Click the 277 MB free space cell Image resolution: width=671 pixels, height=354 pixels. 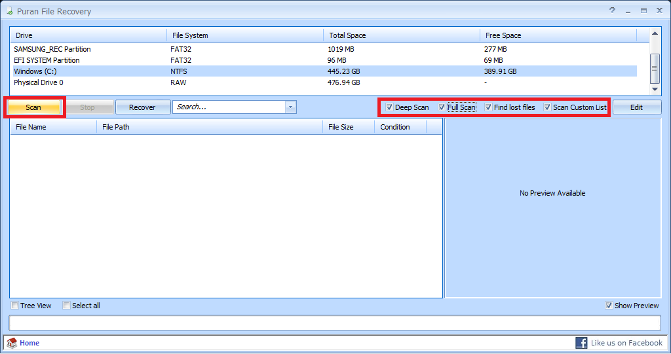click(x=495, y=49)
